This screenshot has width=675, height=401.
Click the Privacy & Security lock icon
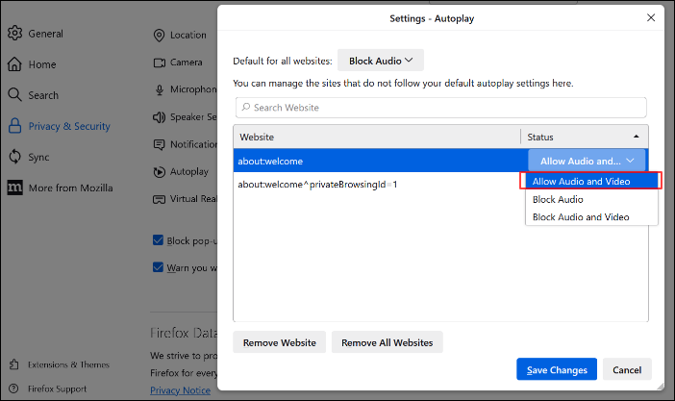click(x=15, y=126)
